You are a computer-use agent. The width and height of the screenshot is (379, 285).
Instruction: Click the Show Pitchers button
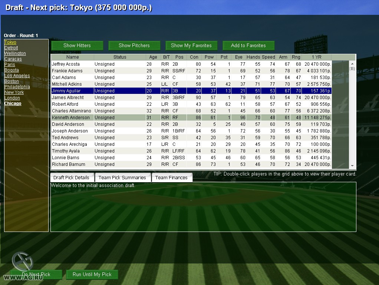point(134,46)
